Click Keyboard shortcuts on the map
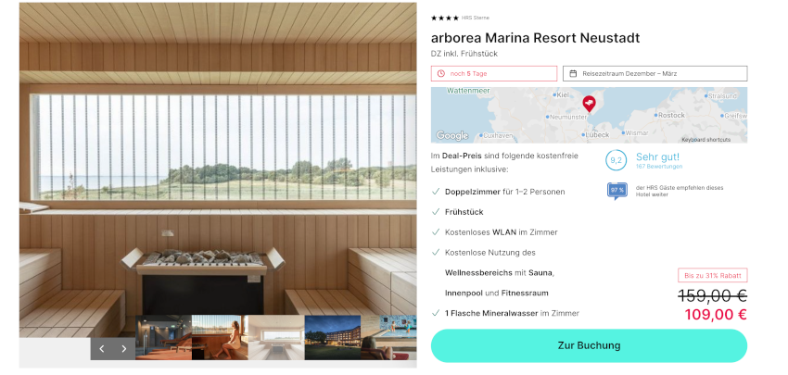The image size is (788, 375). [x=705, y=140]
